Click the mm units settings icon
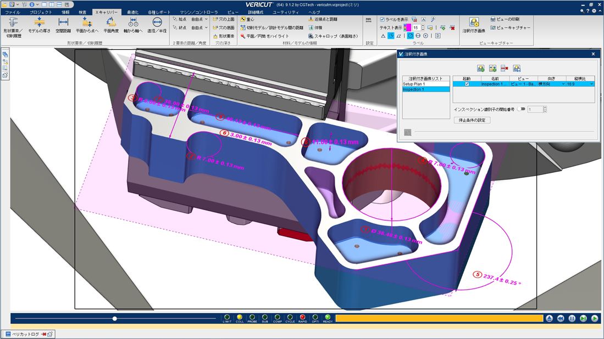Image resolution: width=604 pixels, height=339 pixels. coord(369,20)
